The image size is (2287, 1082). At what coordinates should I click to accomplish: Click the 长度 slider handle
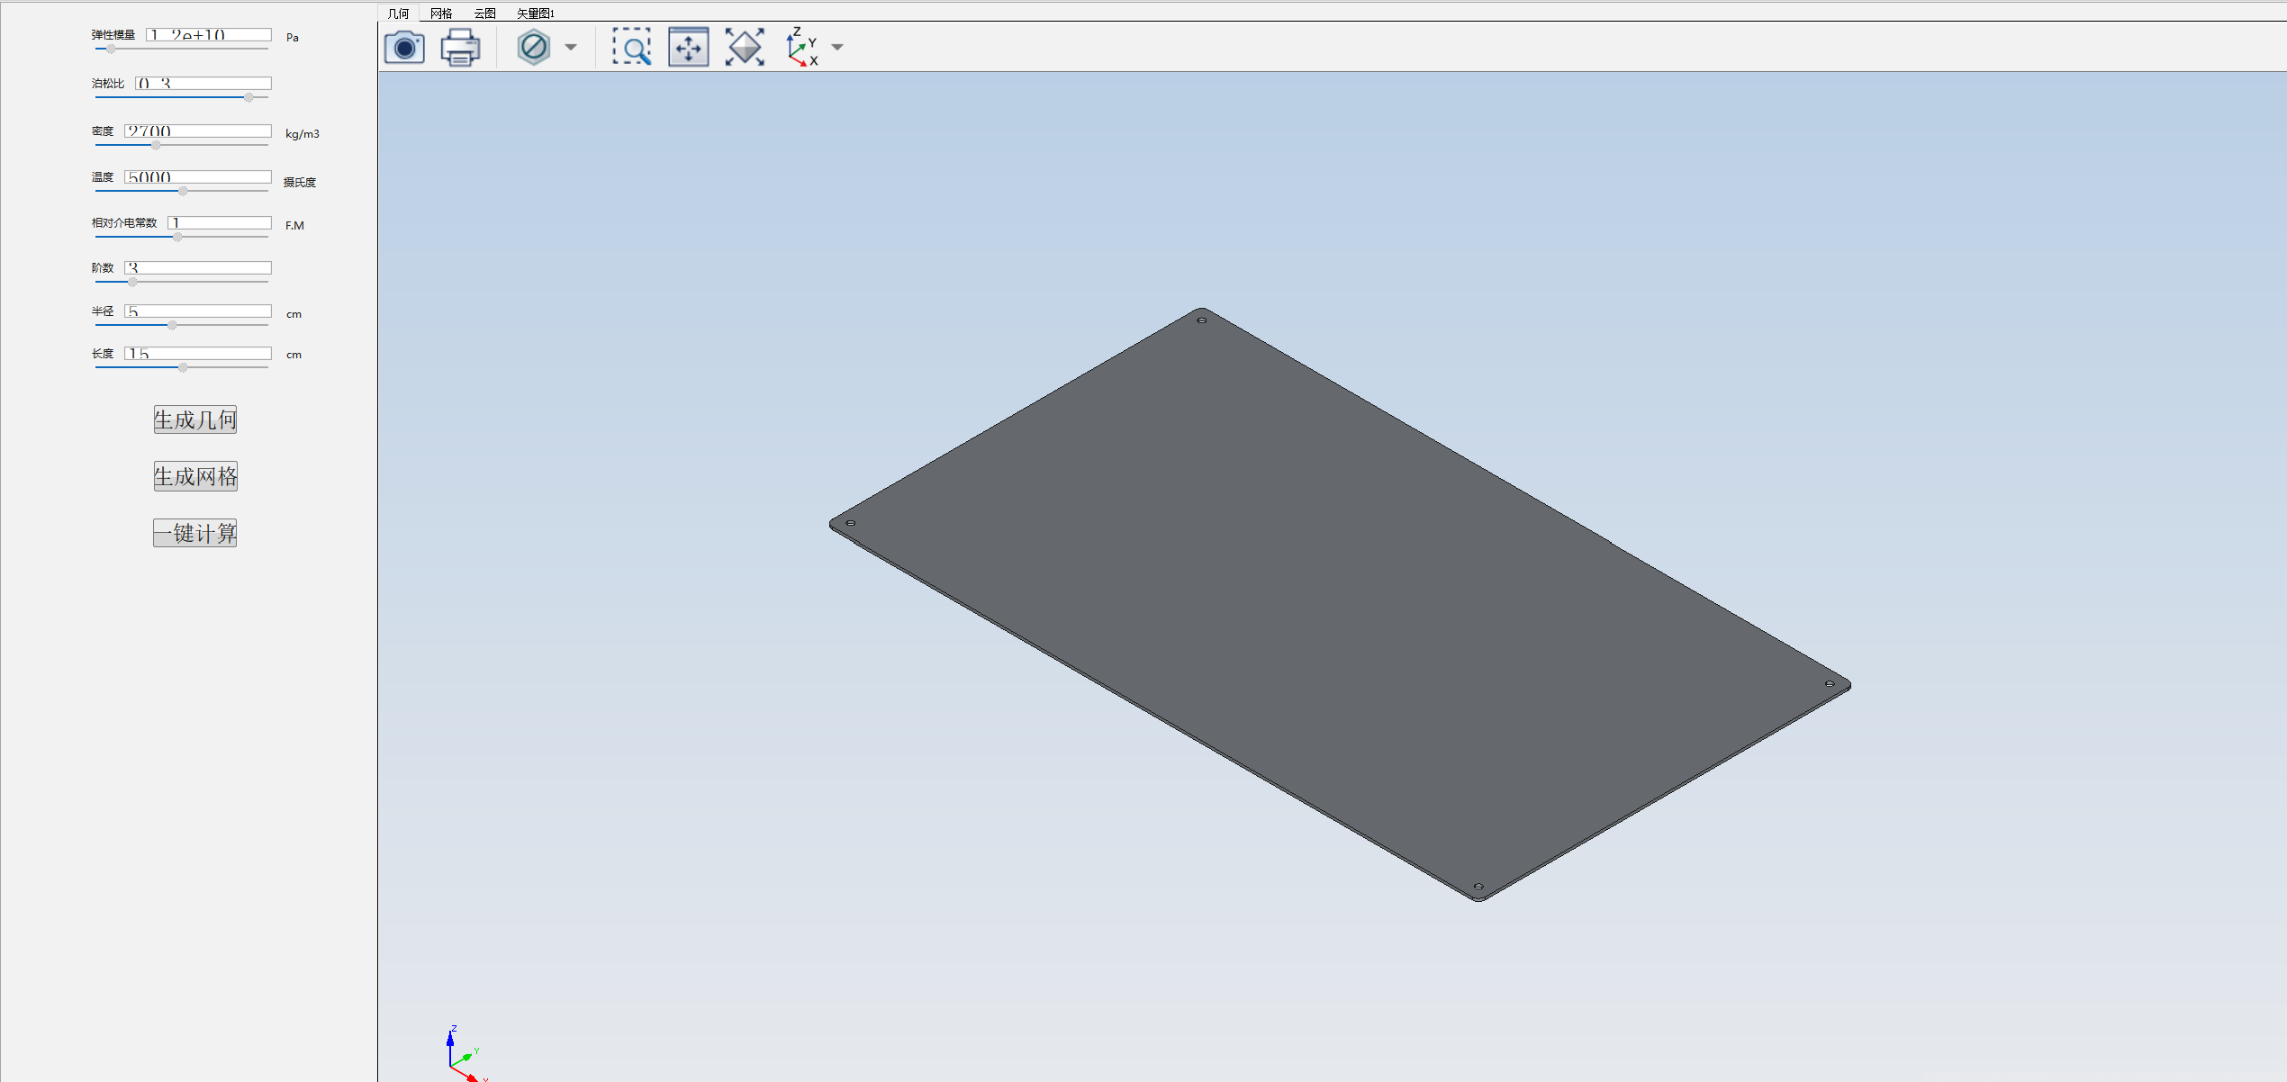(183, 367)
